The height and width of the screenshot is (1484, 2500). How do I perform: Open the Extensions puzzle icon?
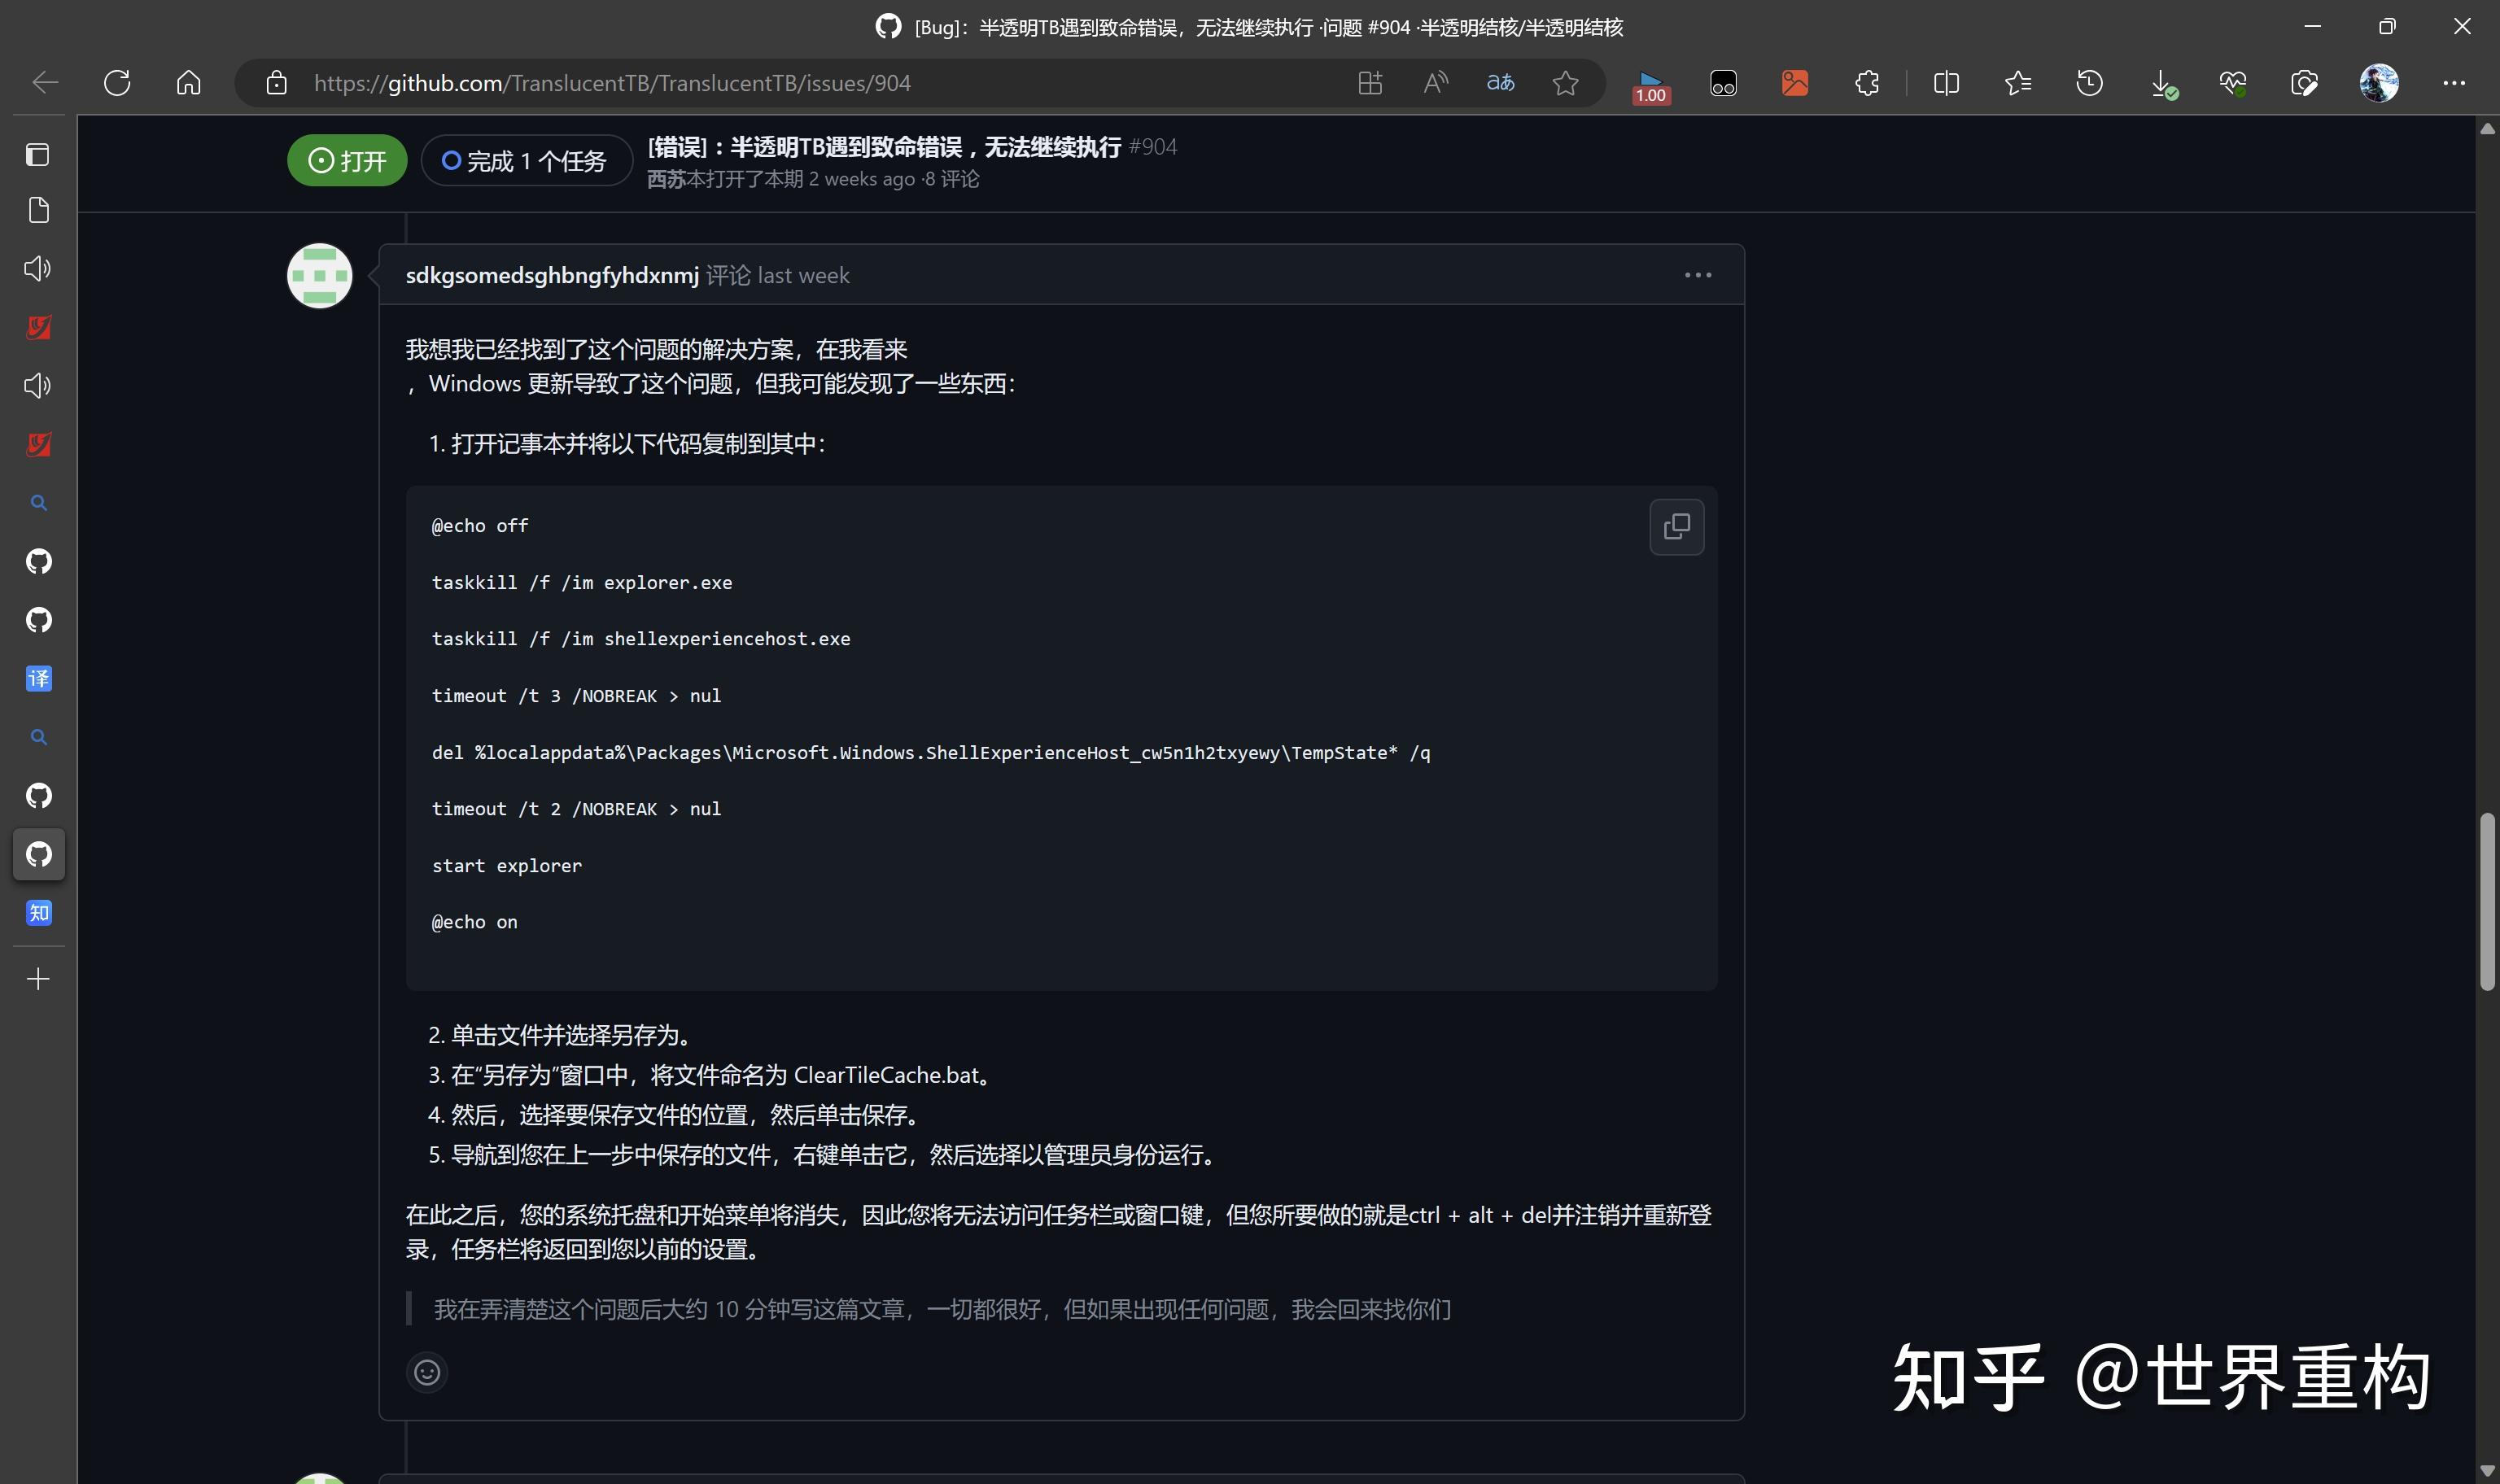tap(1868, 83)
